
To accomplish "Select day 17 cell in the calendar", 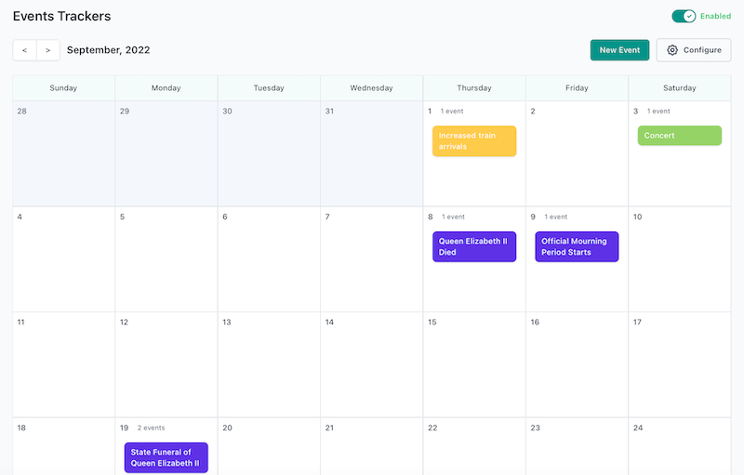I will (680, 364).
